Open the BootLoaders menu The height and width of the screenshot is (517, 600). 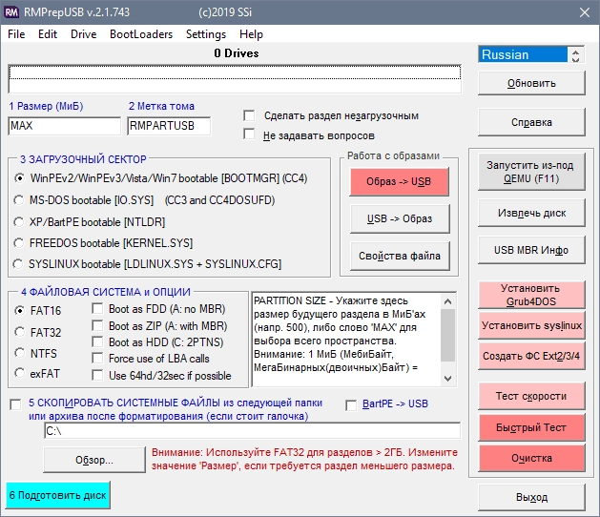click(x=141, y=34)
